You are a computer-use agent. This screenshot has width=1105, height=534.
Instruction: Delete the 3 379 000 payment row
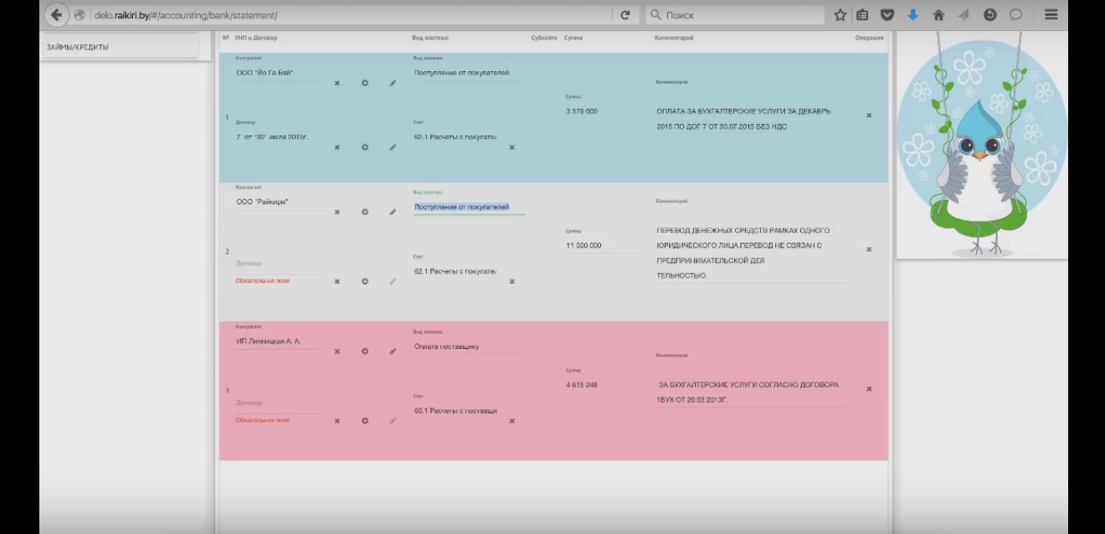869,116
